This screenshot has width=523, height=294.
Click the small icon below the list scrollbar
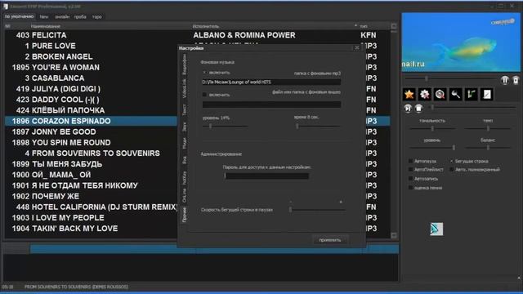pyautogui.click(x=394, y=235)
